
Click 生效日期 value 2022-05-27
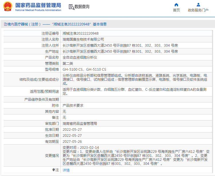tap(72, 136)
